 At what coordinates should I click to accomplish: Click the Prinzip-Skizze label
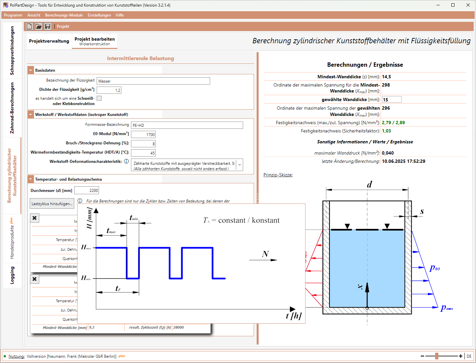(x=278, y=175)
